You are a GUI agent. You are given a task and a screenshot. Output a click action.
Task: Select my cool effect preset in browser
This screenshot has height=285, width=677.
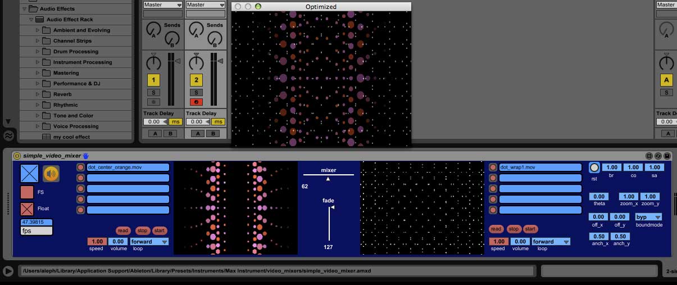71,137
